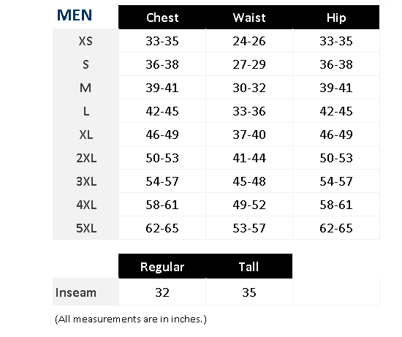Select waist value 37-40 for XL

click(249, 135)
